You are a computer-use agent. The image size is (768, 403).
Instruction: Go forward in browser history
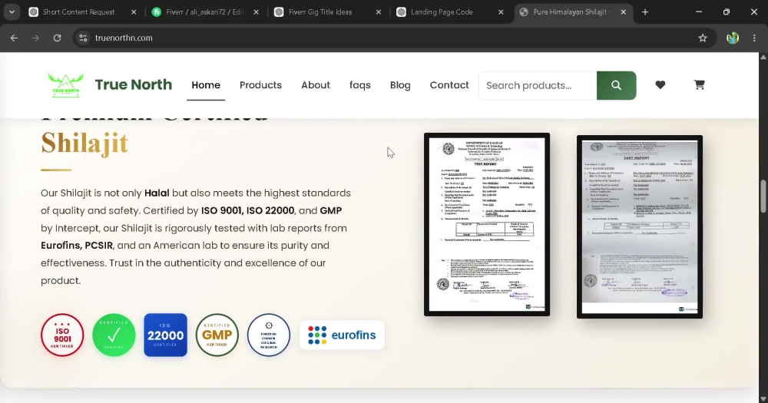[x=35, y=38]
